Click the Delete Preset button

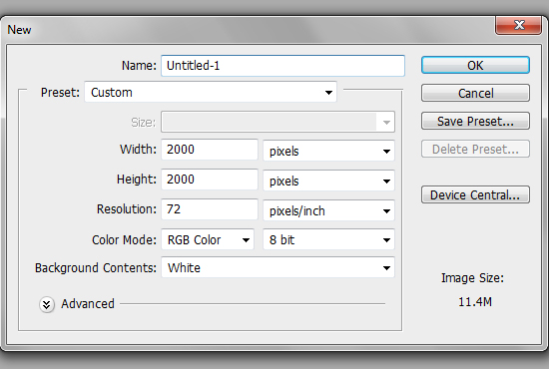[475, 149]
